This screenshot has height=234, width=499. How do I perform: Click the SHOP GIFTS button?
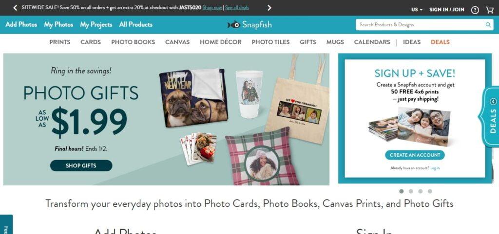point(81,165)
